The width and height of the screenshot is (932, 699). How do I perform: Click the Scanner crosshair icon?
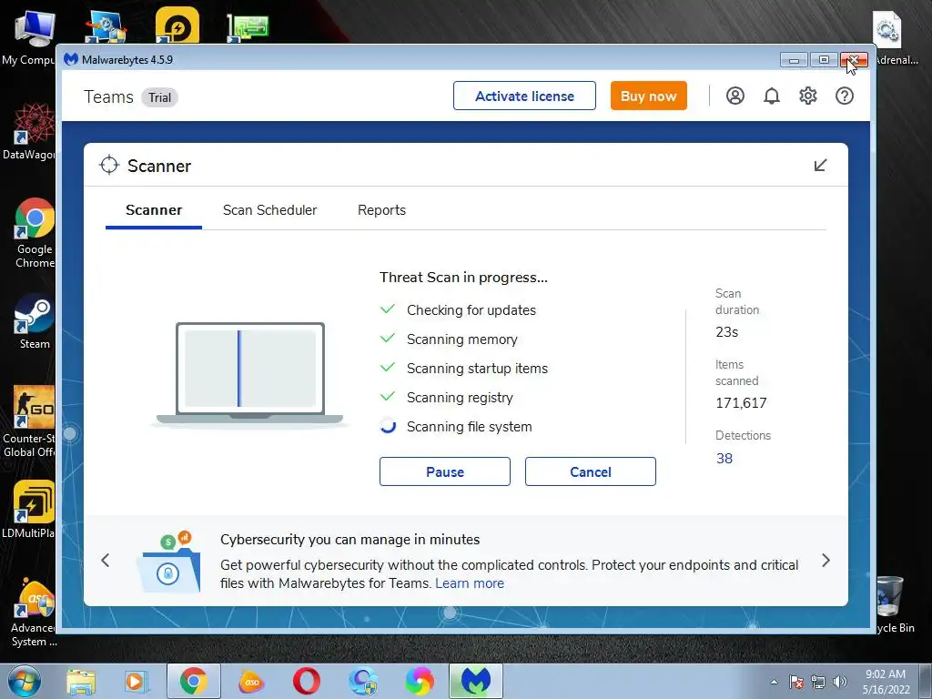[109, 166]
